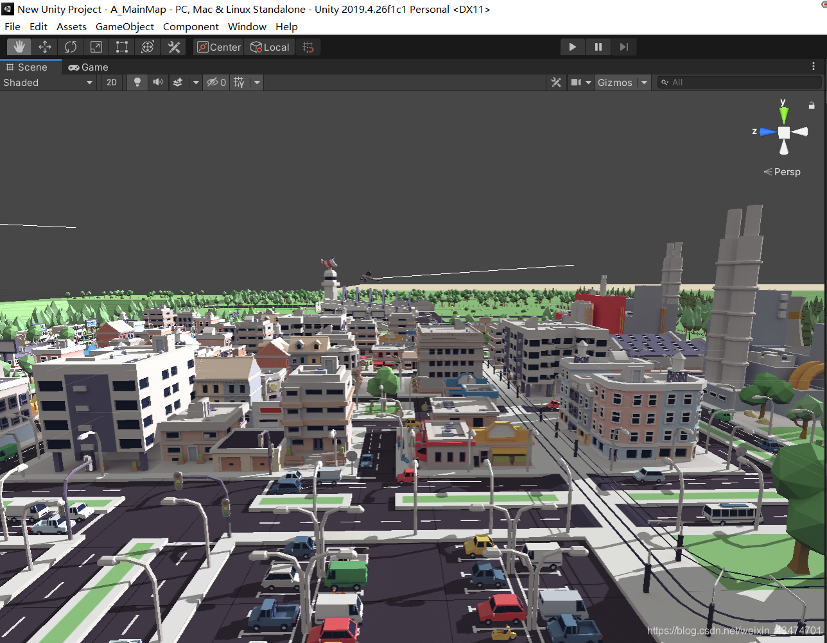
Task: Switch to the Game tab
Action: [89, 67]
